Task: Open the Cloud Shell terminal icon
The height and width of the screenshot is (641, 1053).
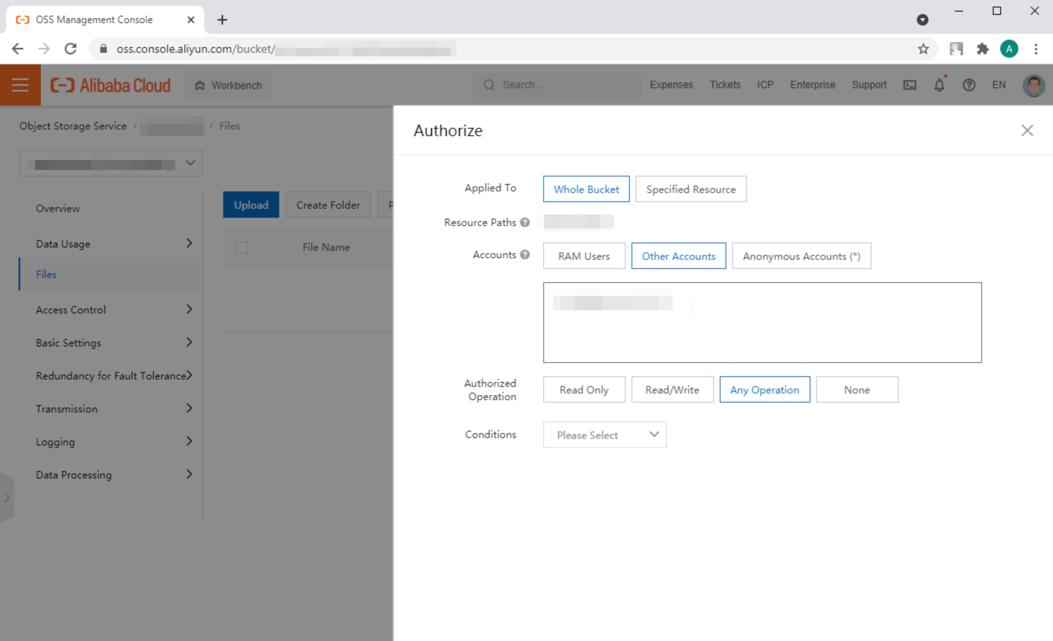Action: pos(909,85)
